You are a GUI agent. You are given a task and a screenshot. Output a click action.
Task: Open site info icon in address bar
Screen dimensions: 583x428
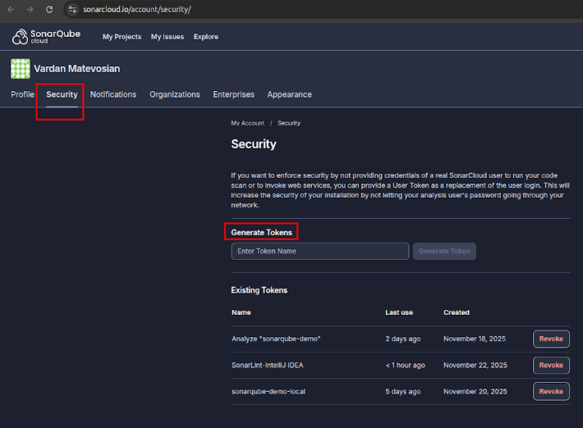point(72,9)
